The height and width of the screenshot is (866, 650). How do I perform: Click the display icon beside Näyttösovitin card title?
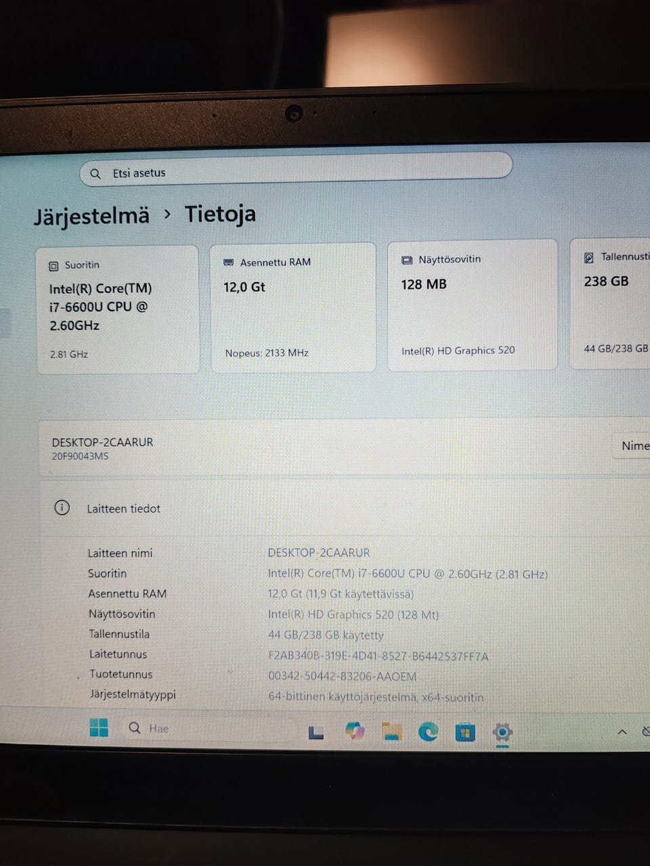point(407,260)
